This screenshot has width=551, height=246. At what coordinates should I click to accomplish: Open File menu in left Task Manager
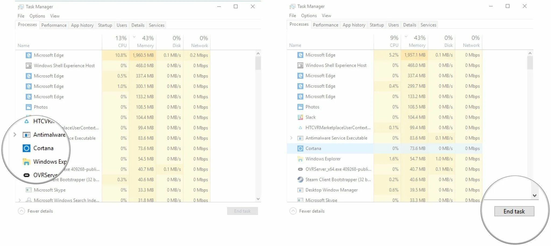click(x=21, y=16)
